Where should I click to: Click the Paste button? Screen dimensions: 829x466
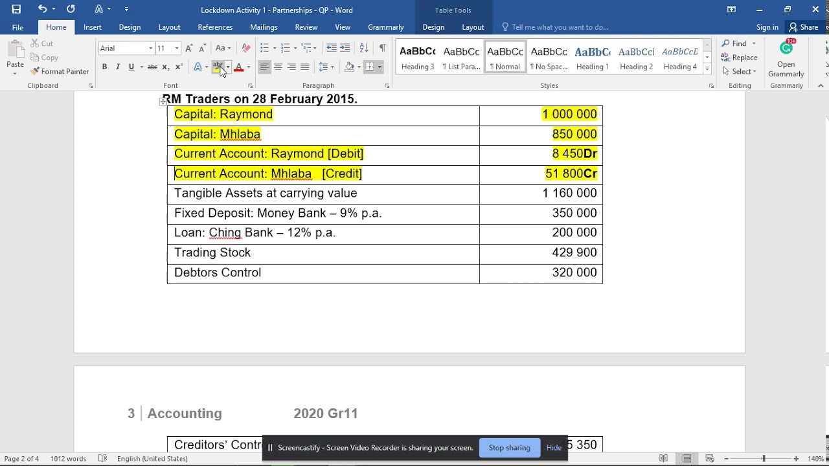15,56
